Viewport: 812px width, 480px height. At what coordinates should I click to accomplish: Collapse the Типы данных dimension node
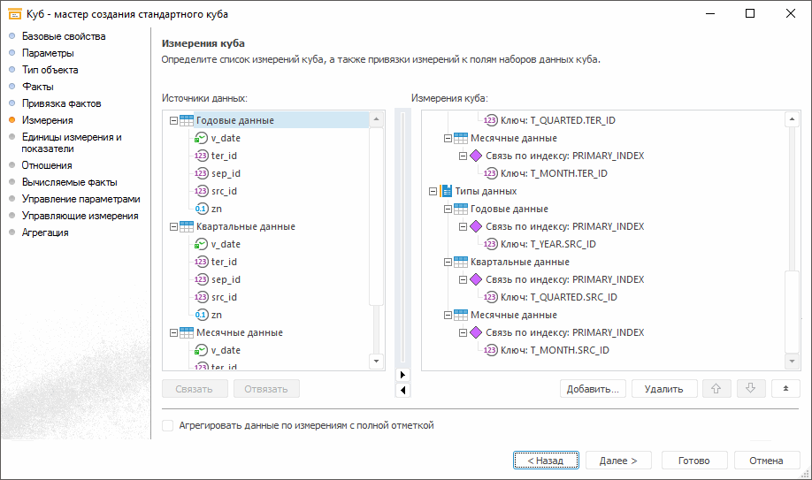(x=431, y=191)
